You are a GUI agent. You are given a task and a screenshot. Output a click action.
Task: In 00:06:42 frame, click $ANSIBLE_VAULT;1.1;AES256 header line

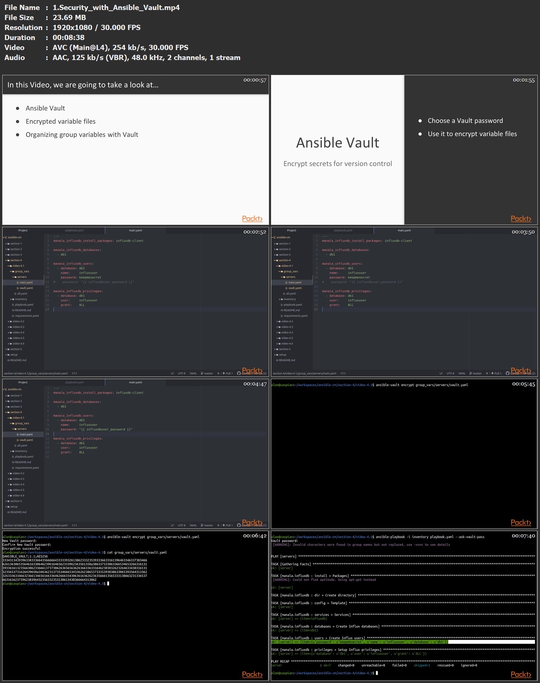25,557
